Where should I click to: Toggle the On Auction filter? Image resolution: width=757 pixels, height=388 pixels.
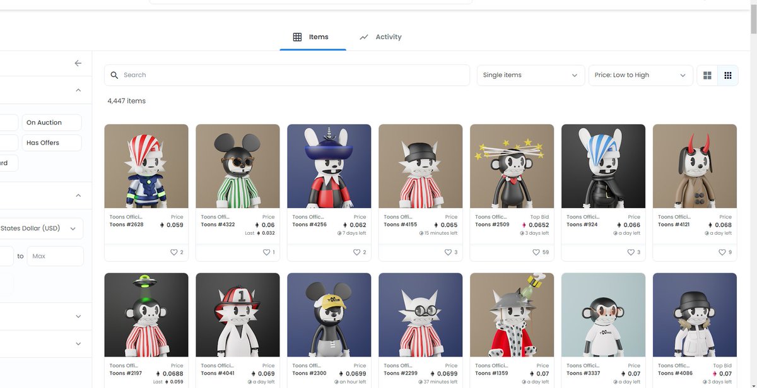(x=52, y=122)
